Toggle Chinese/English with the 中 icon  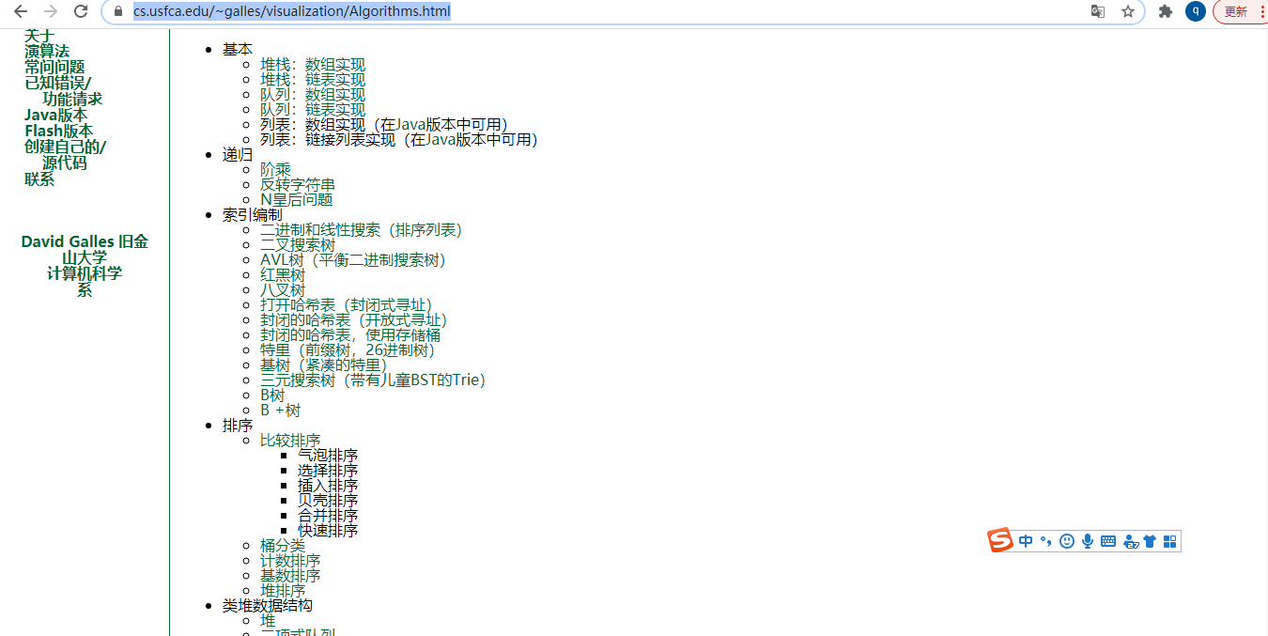pyautogui.click(x=1026, y=541)
